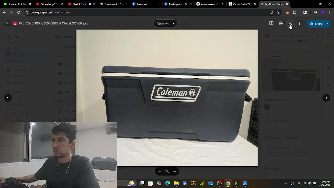Switch to the Marketplace tab
This screenshot has height=188, width=334.
[x=175, y=4]
